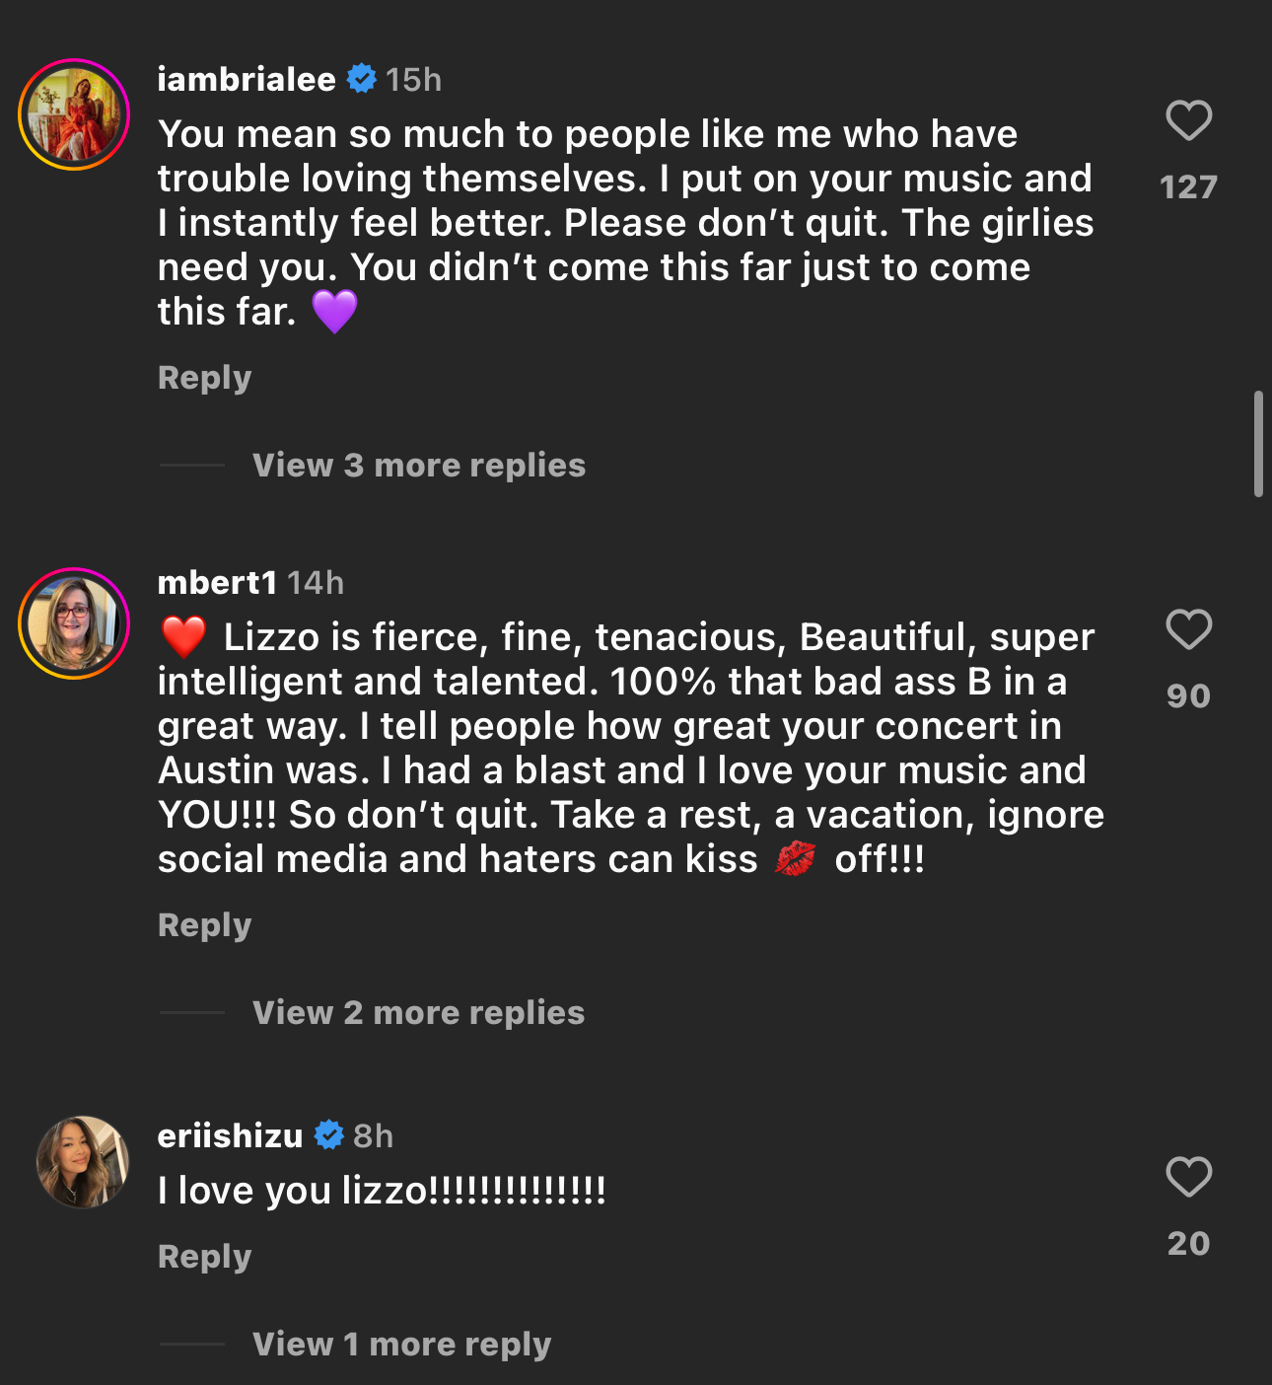Click the red heart emoji in mbert1's comment
This screenshot has width=1272, height=1385.
[181, 636]
